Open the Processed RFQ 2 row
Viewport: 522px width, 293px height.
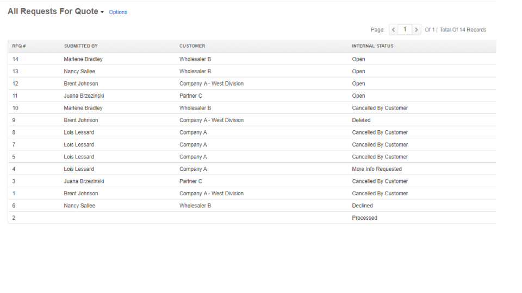(364, 218)
